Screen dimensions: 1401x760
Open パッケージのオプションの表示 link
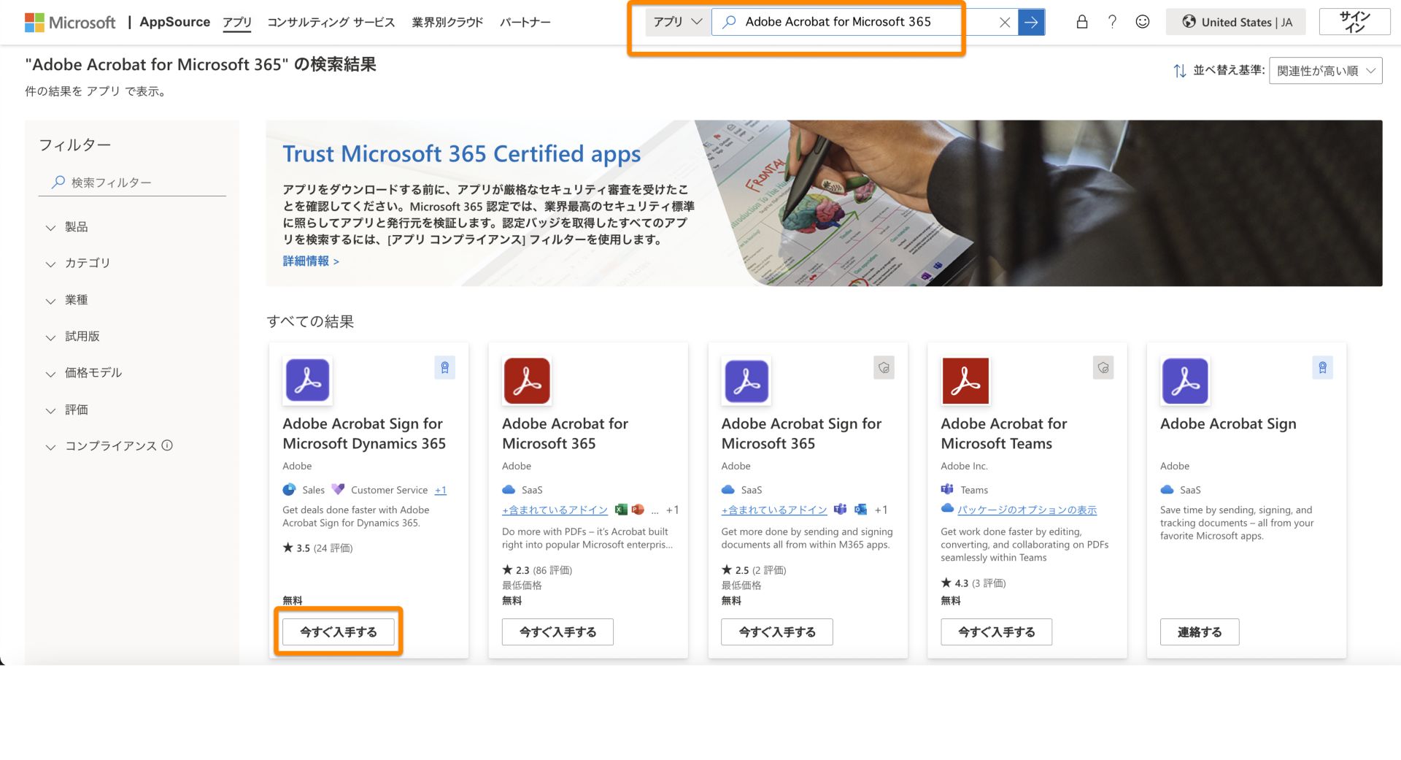[x=1027, y=510]
